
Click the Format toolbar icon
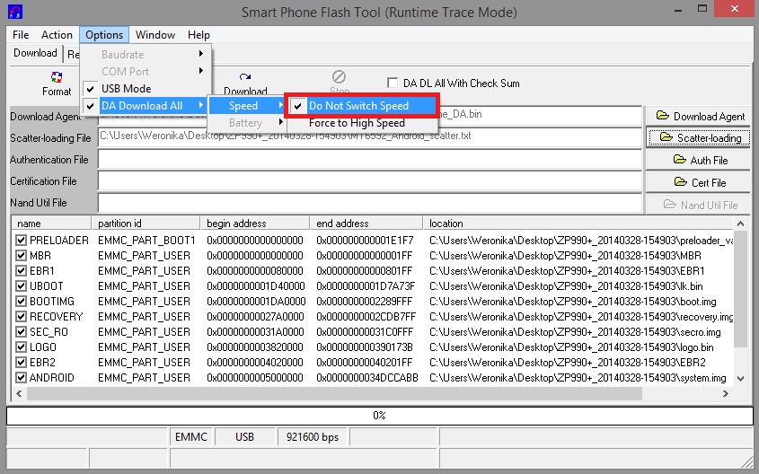(56, 83)
